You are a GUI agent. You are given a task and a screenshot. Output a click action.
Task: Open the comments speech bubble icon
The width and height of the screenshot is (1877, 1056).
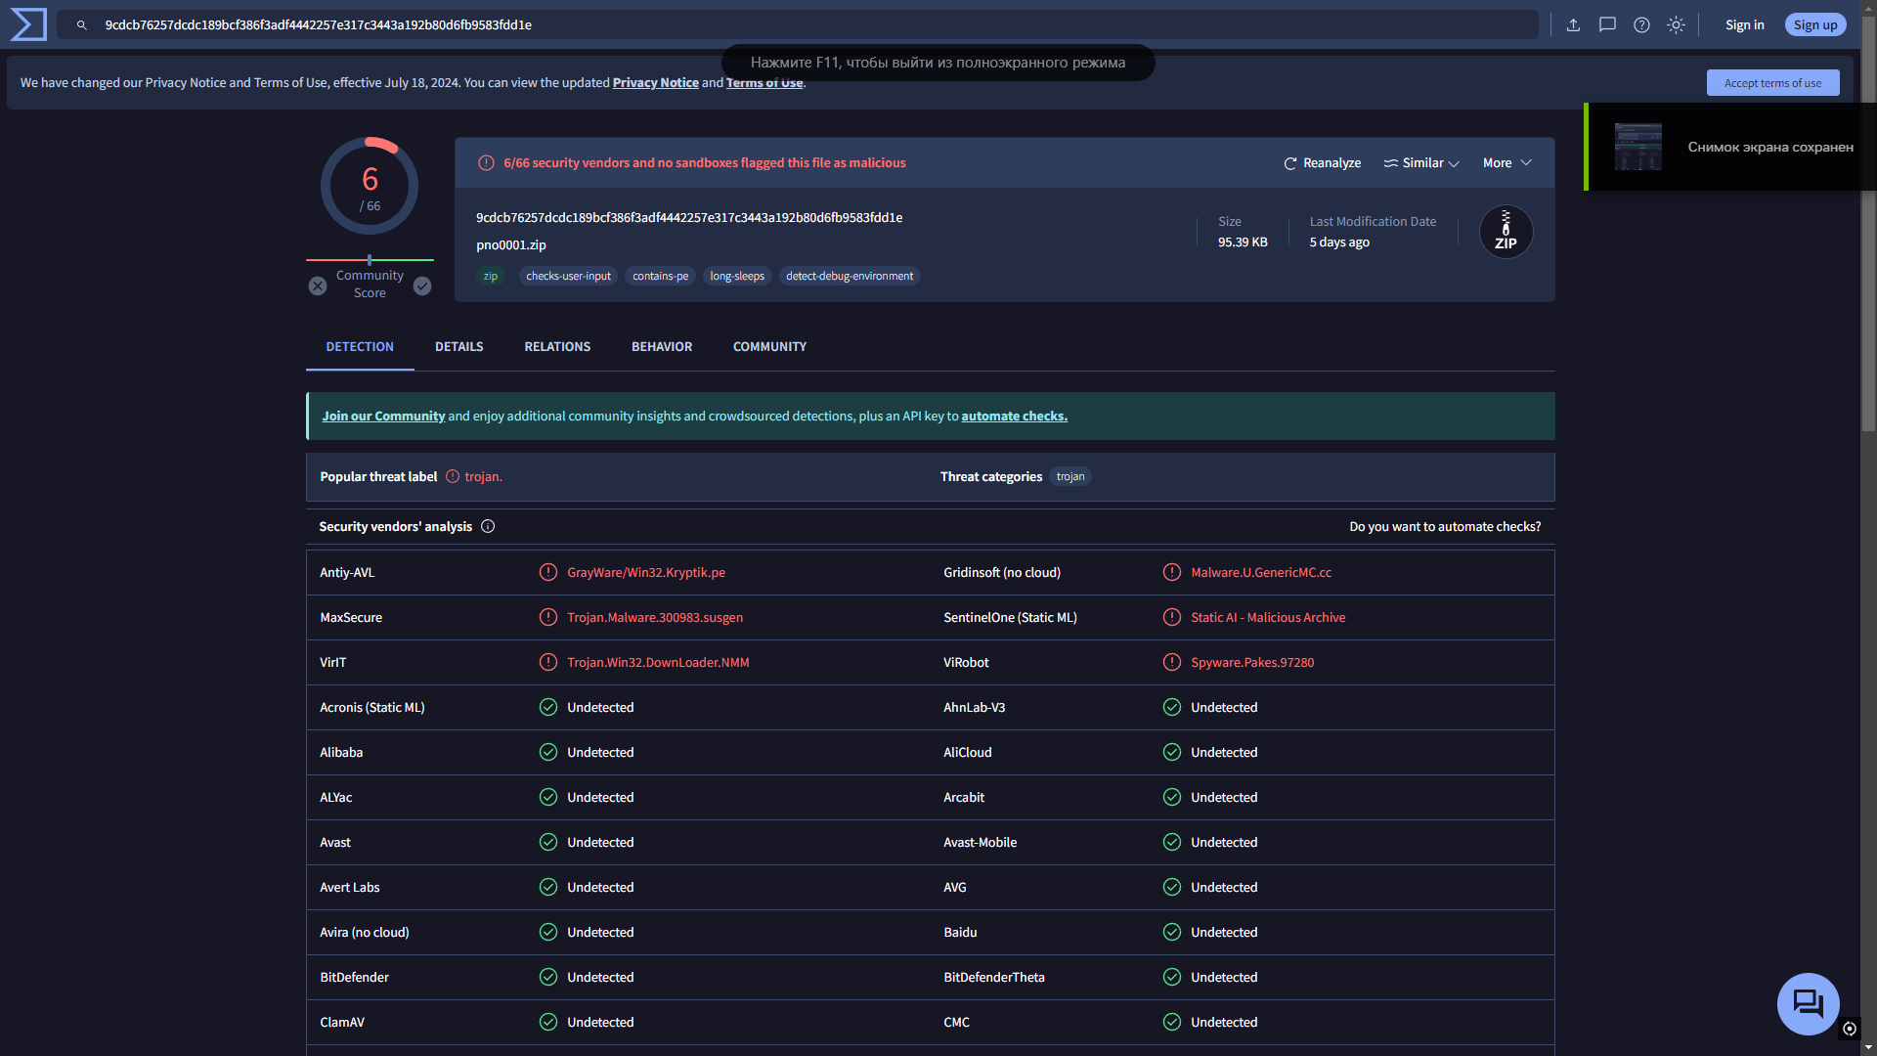point(1607,25)
